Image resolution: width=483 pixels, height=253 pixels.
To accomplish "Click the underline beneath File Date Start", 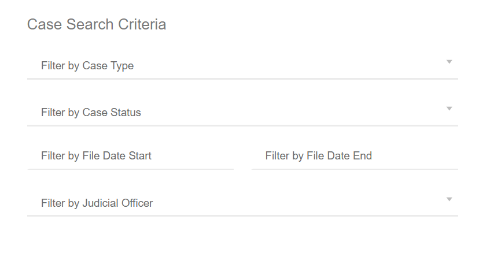I will (x=131, y=169).
